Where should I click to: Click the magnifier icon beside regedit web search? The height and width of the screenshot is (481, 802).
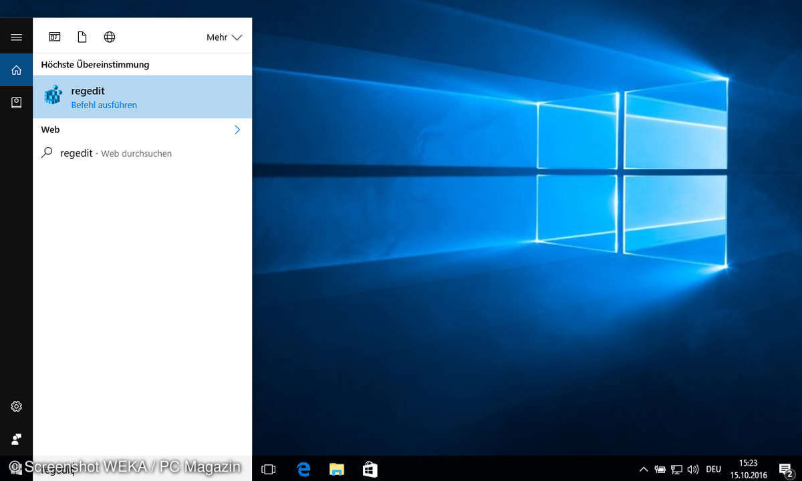tap(47, 153)
